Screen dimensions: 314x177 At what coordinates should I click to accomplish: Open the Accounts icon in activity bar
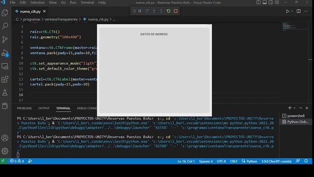[5, 138]
